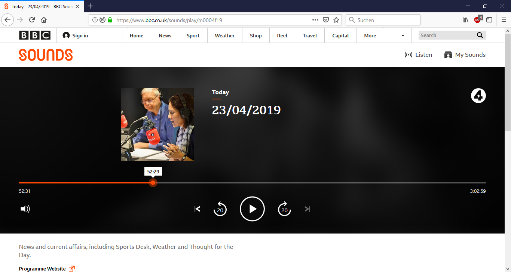
Task: Open the Listen live radio link
Action: tap(418, 55)
